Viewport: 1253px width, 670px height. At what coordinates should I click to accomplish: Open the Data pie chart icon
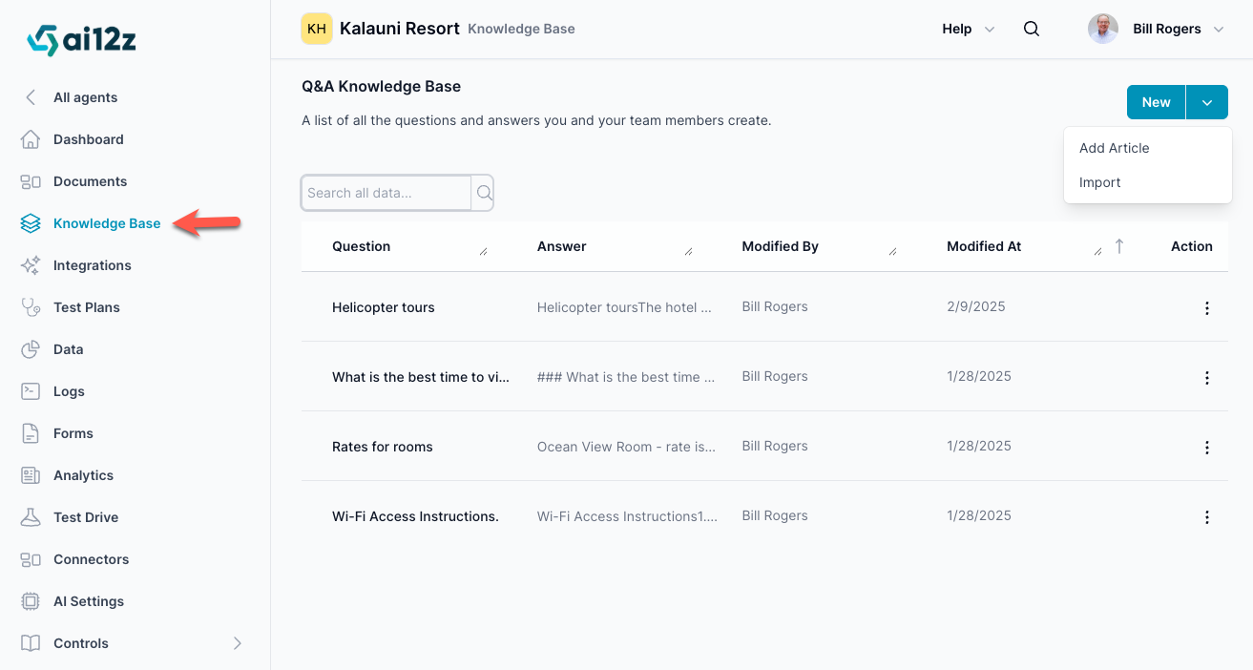[x=31, y=349]
